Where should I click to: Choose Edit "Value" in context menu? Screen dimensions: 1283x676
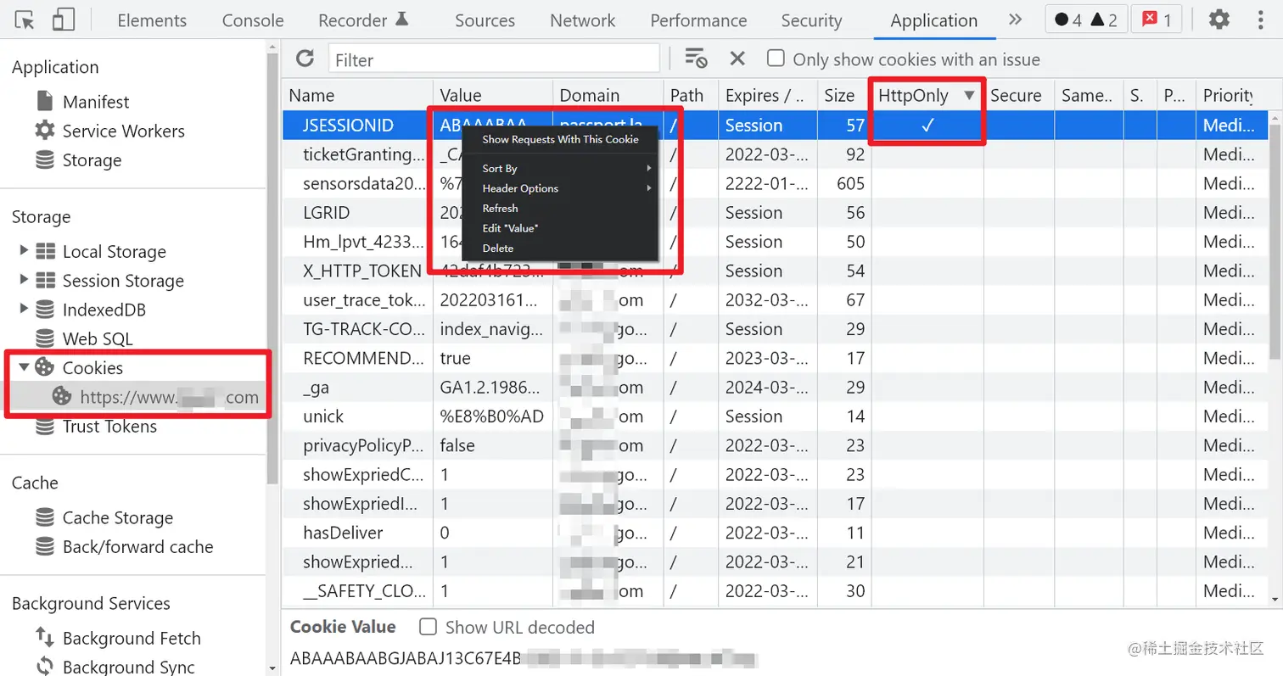[560, 228]
